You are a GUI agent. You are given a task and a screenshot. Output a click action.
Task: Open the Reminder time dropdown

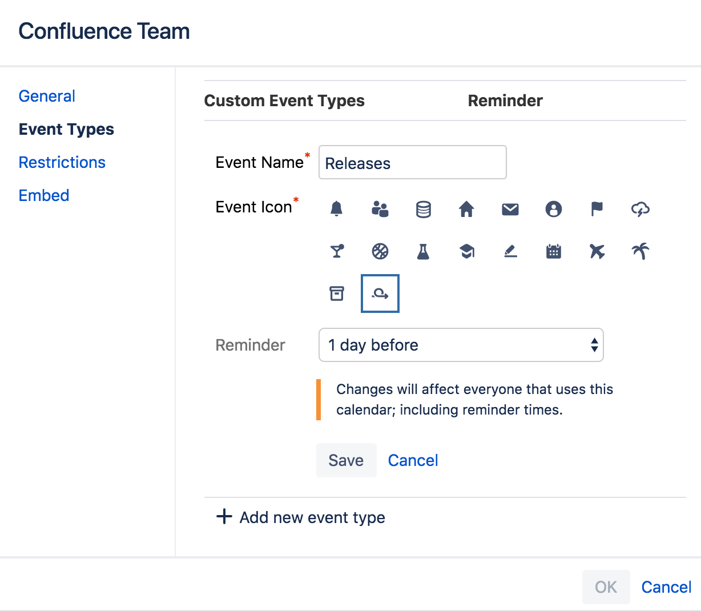coord(461,345)
